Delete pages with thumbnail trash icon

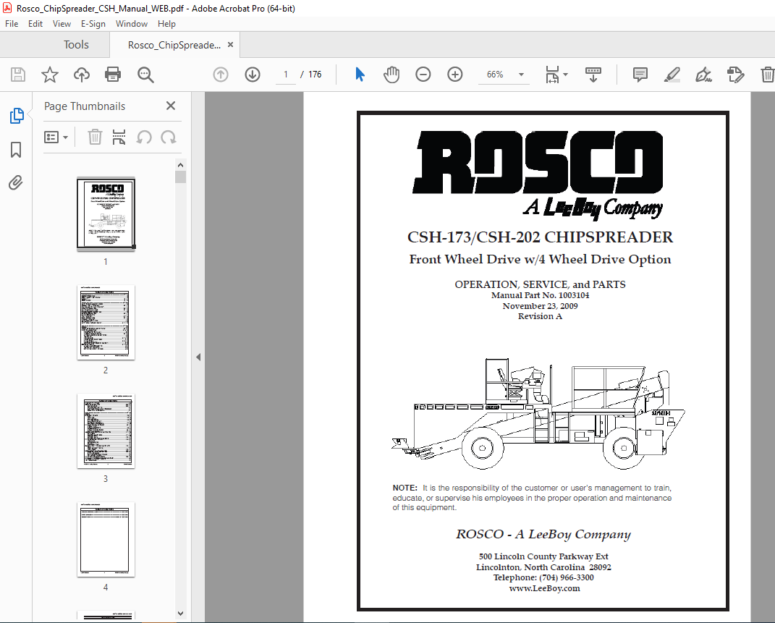pos(95,137)
